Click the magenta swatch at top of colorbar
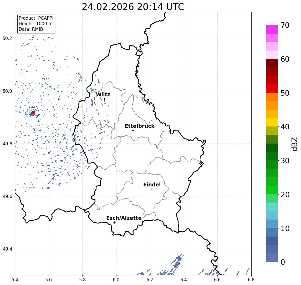Viewport: 301px width, 285px height. tap(272, 29)
